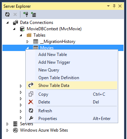Toggle the auto-hide pin on Server Explorer
Viewport: 127px width, 139px height.
(x=114, y=6)
